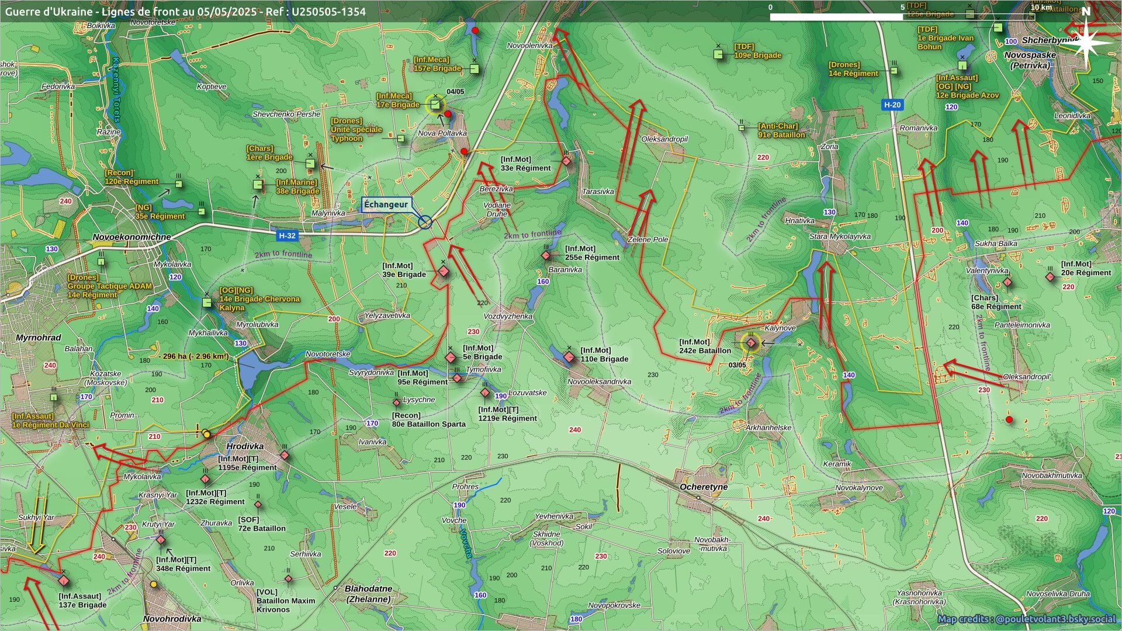1122x631 pixels.
Task: Click the distance scale bar
Action: click(x=902, y=17)
